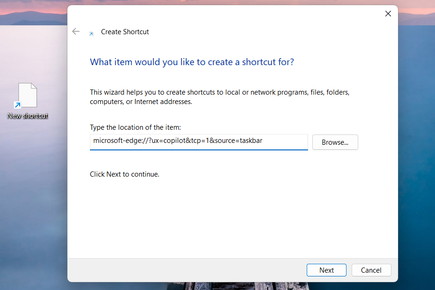Click the back arrow in the wizard
Screen dimensions: 435x290
pos(76,31)
